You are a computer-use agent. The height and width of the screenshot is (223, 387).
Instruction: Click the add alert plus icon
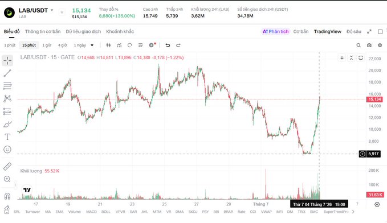[152, 45]
